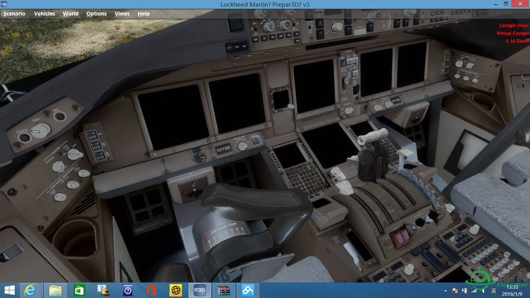Open the Scenario menu
Image resolution: width=530 pixels, height=298 pixels.
pyautogui.click(x=14, y=14)
